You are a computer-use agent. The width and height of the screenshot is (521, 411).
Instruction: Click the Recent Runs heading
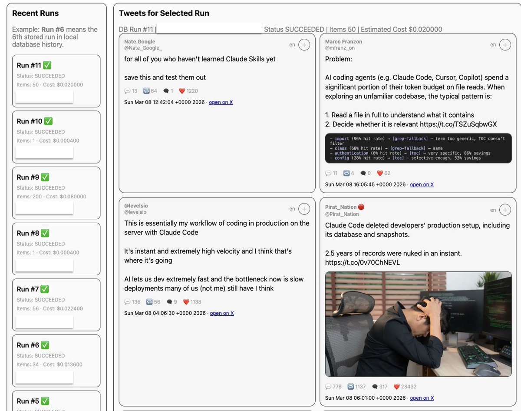36,13
